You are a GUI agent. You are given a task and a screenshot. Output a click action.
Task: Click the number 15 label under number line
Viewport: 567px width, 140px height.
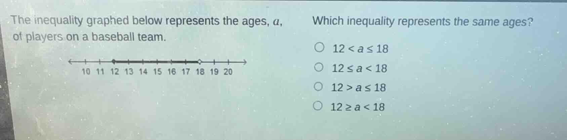coord(157,72)
